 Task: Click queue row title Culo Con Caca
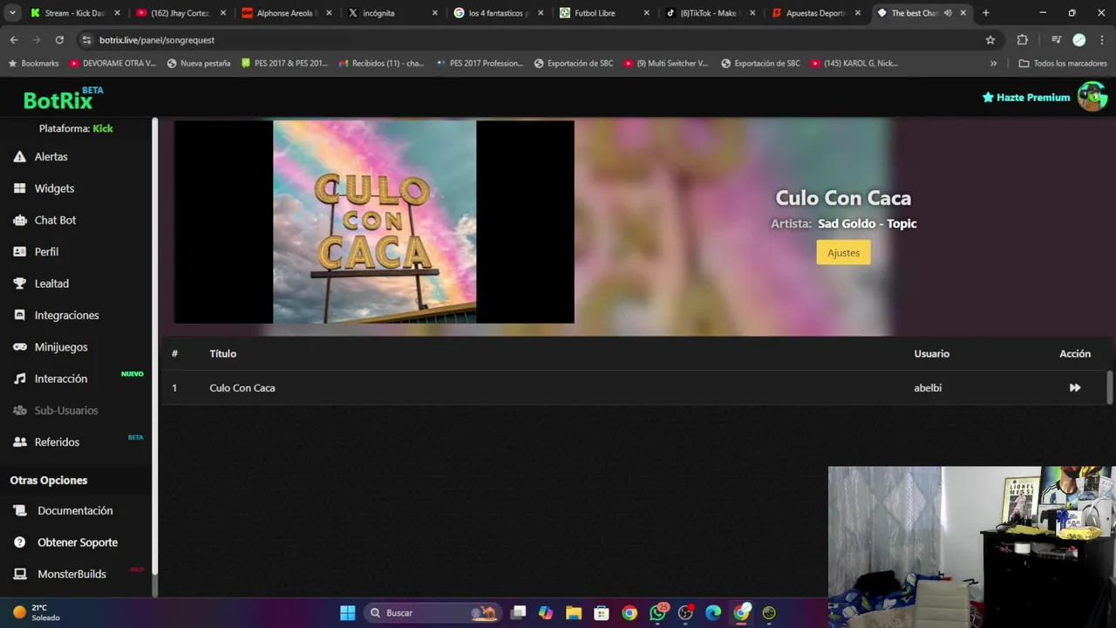coord(242,388)
